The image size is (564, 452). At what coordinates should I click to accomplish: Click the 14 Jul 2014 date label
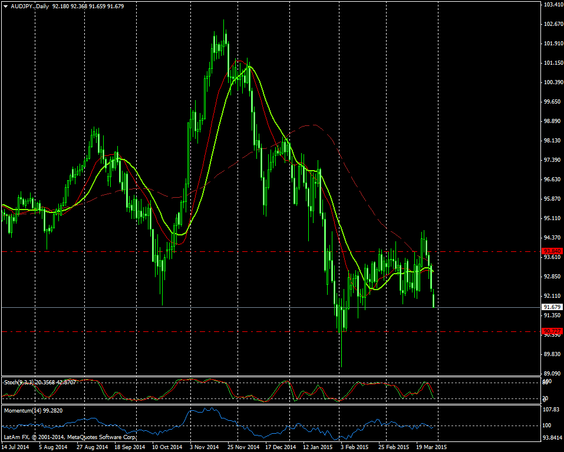16,447
